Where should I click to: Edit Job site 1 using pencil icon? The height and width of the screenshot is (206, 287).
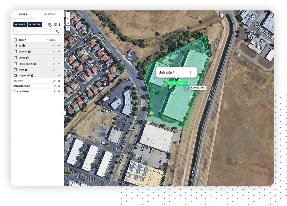tap(54, 81)
